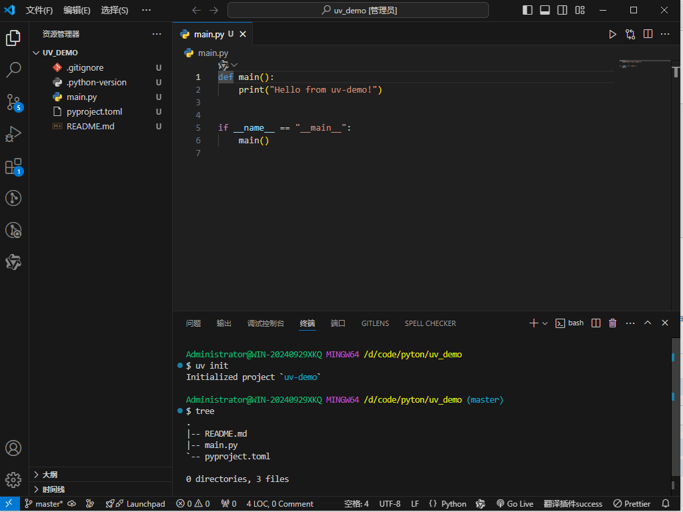Switch to the 问题 panel tab
683x512 pixels.
pyautogui.click(x=193, y=323)
